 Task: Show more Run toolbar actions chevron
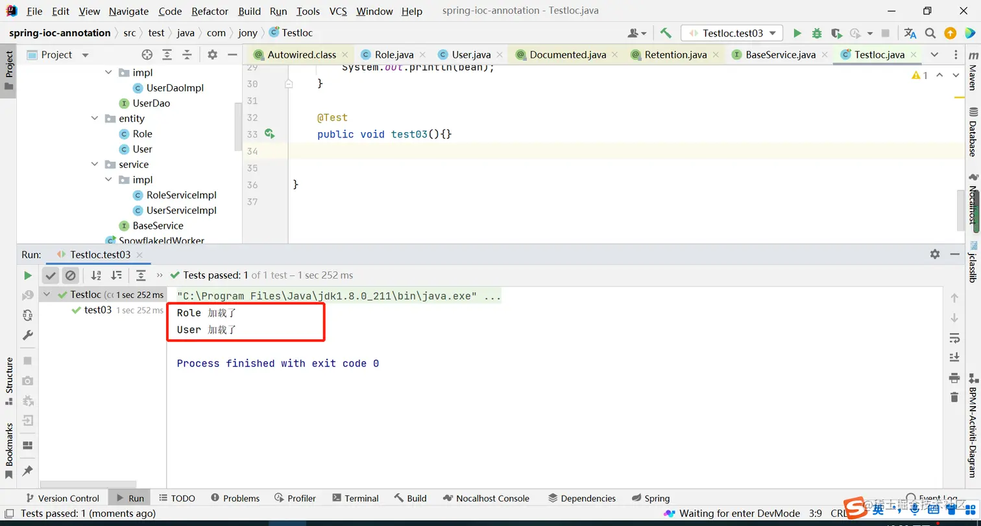159,275
